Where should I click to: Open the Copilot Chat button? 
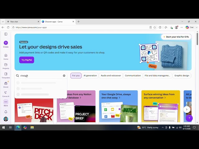pyautogui.click(x=190, y=27)
